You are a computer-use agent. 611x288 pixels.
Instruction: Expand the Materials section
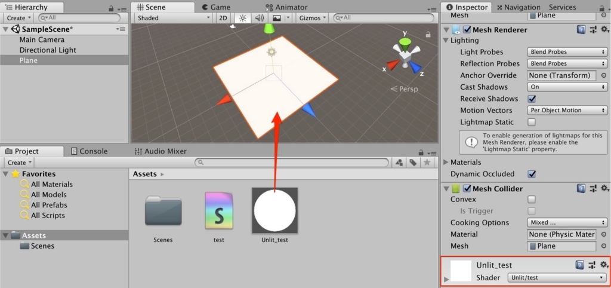pos(446,162)
